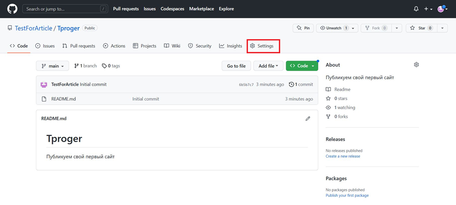Focus the Search or jump to field
This screenshot has width=456, height=205.
point(65,9)
